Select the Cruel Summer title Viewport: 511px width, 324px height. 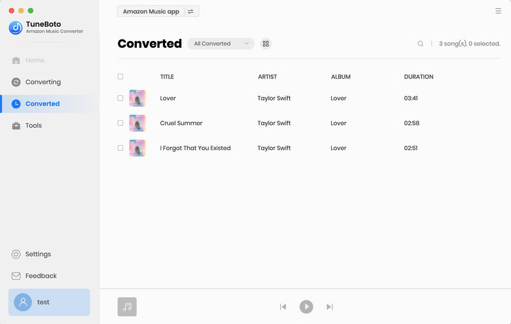pos(181,123)
